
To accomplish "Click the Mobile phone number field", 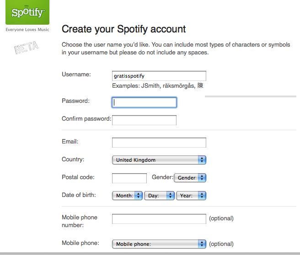I will [x=159, y=219].
